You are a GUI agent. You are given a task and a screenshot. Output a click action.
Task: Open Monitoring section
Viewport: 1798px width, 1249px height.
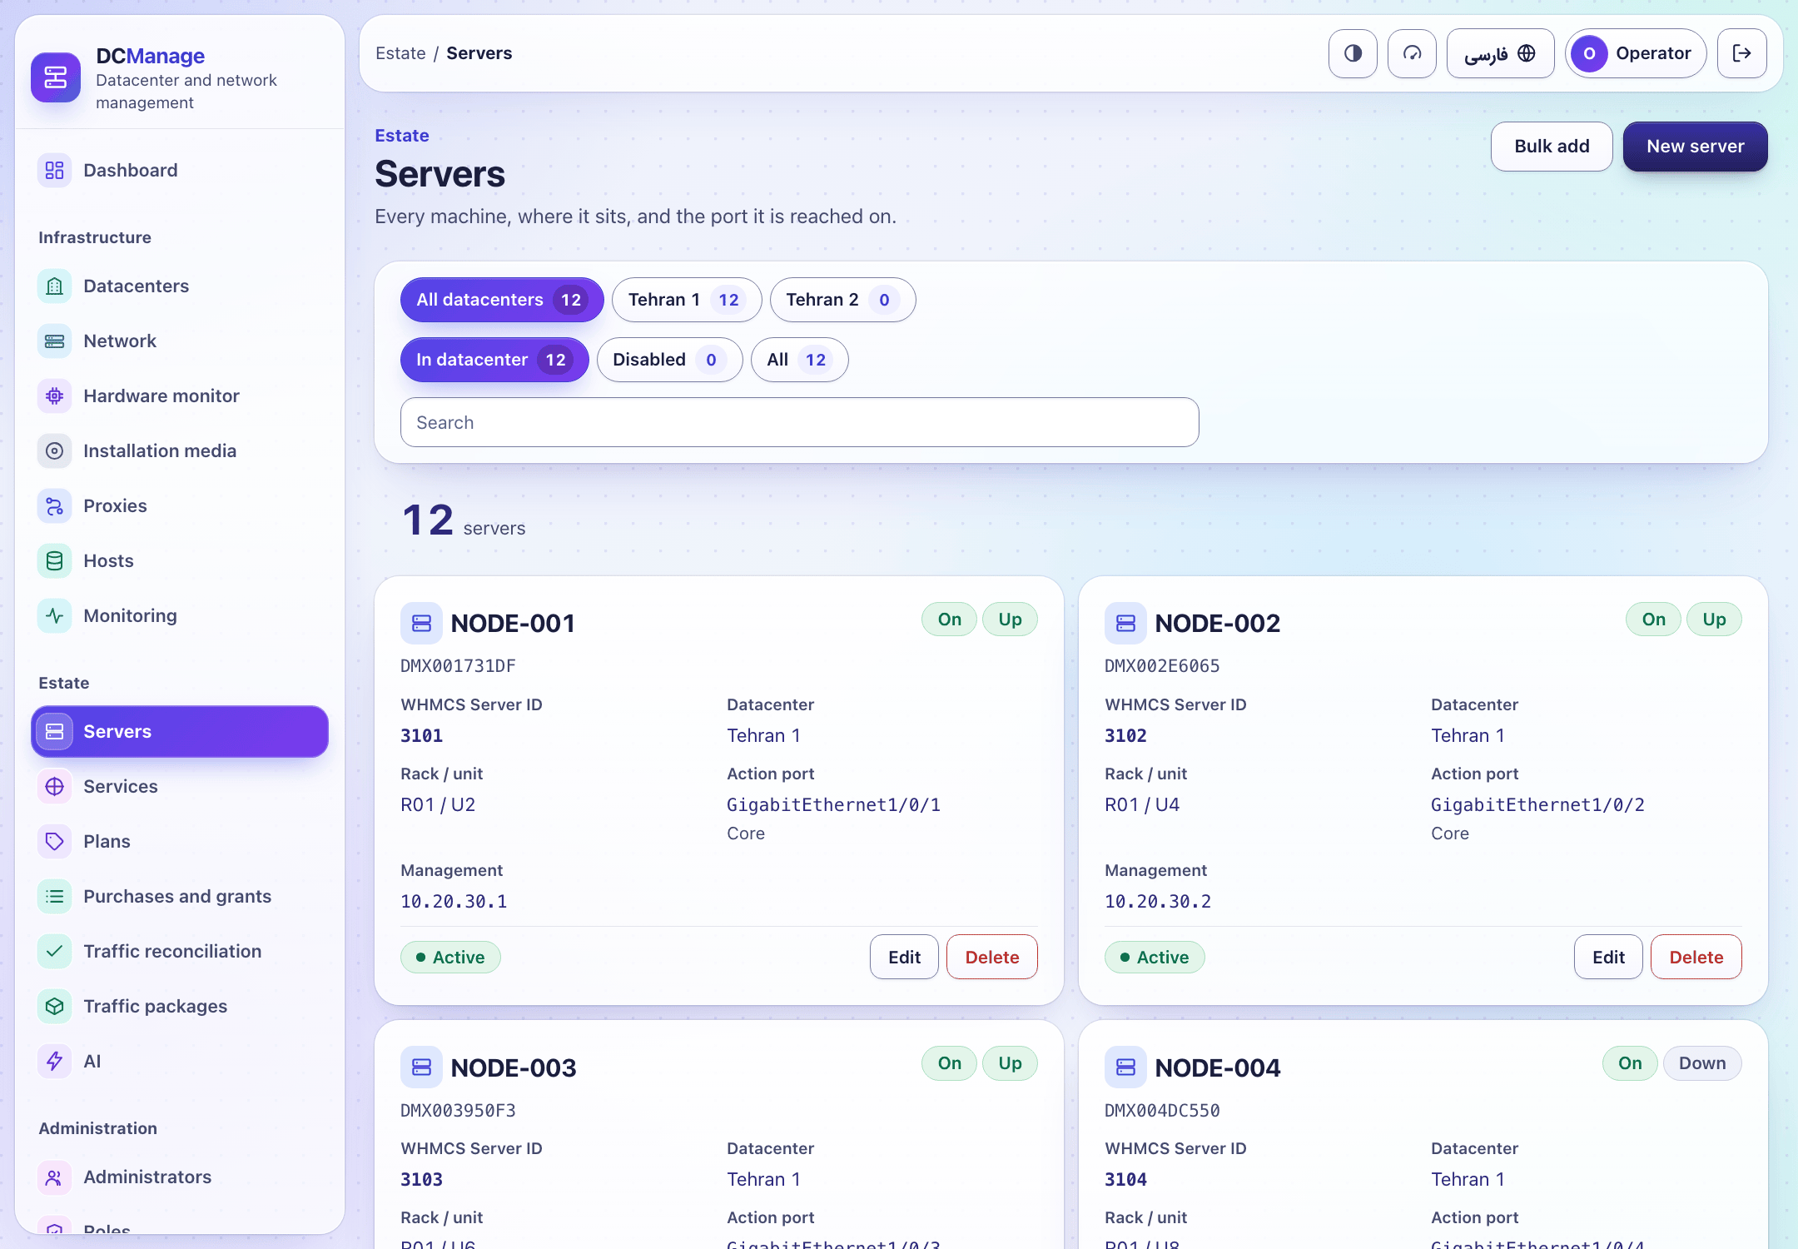(x=180, y=616)
